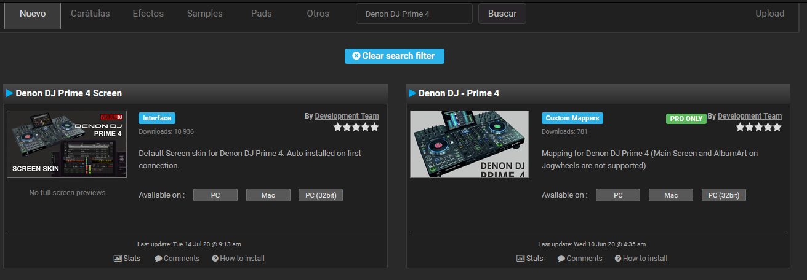This screenshot has height=280, width=807.
Task: Open Development Team link on Prime 4 mapper card
Action: (750, 116)
